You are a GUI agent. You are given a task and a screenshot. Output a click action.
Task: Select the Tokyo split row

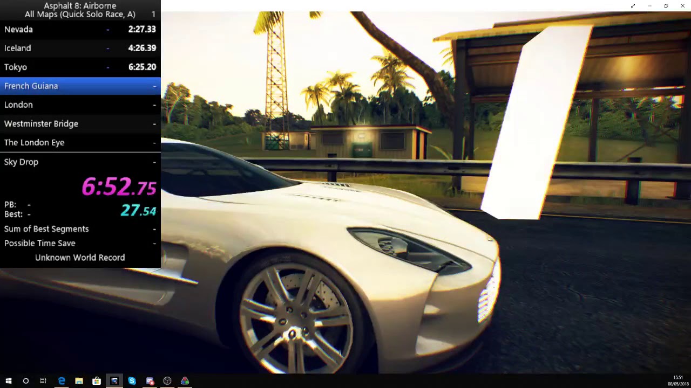pyautogui.click(x=80, y=67)
